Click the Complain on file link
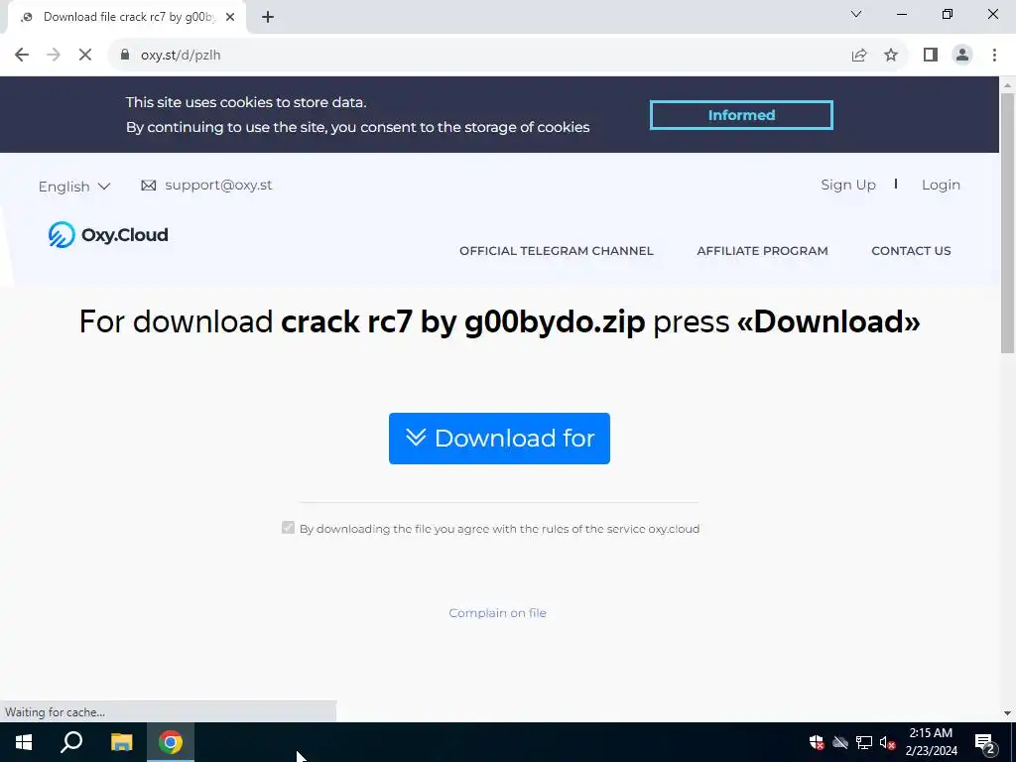The image size is (1016, 762). [x=498, y=613]
